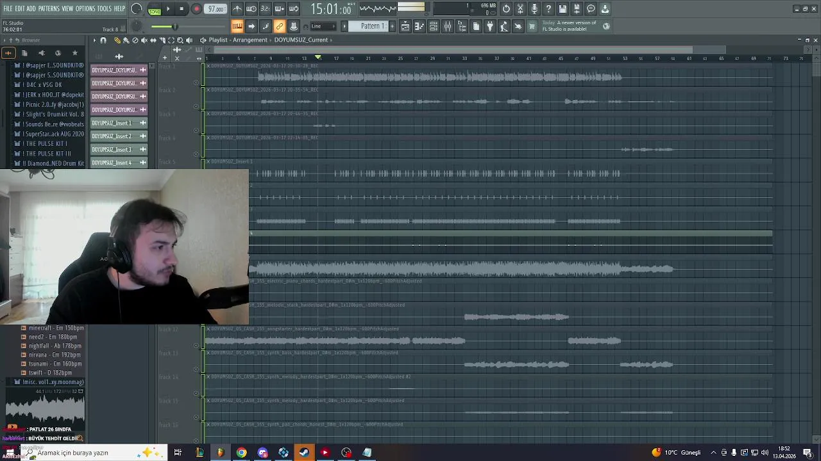821x461 pixels.
Task: Select the DOYUMSUZ_Insert 3 clip in picker
Action: (119, 150)
